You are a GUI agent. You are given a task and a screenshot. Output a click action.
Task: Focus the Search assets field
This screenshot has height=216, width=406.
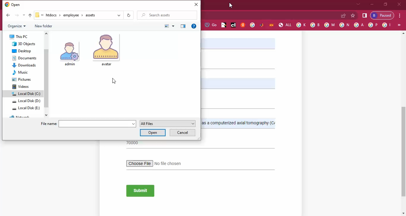pos(167,15)
